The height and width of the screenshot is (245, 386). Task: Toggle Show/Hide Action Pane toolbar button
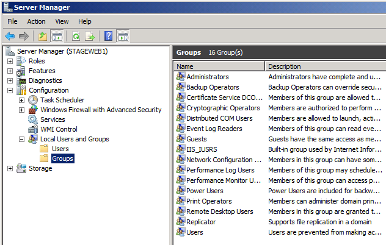123,36
